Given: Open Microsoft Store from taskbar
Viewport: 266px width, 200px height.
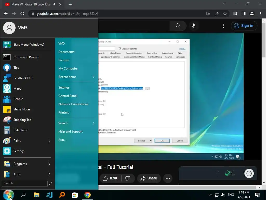Looking at the screenshot, I should [75, 195].
